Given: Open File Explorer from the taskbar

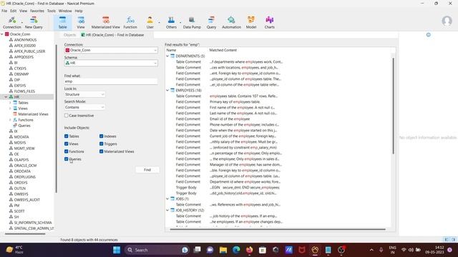Looking at the screenshot, I should pos(223,250).
